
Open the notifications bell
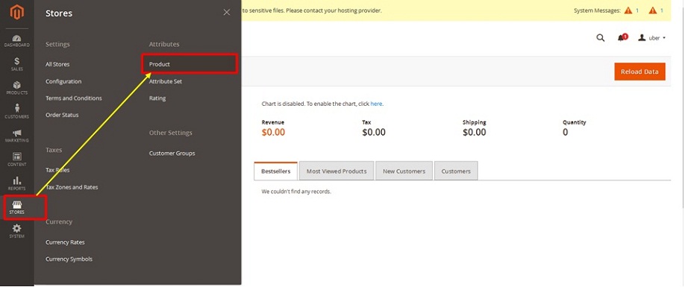point(622,38)
